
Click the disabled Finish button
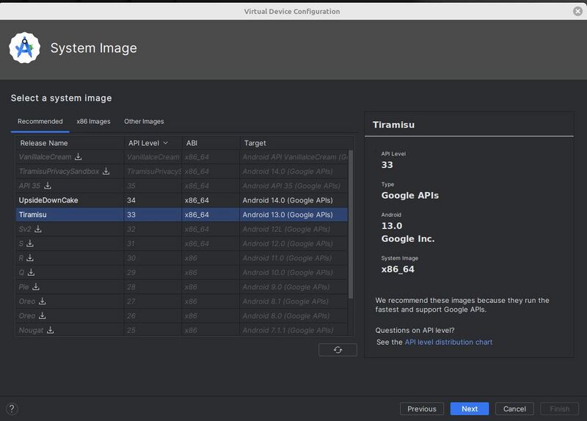tap(559, 409)
